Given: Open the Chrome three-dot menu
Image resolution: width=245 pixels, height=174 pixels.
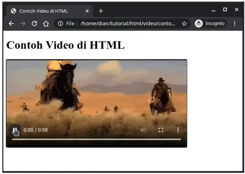Looking at the screenshot, I should 234,24.
